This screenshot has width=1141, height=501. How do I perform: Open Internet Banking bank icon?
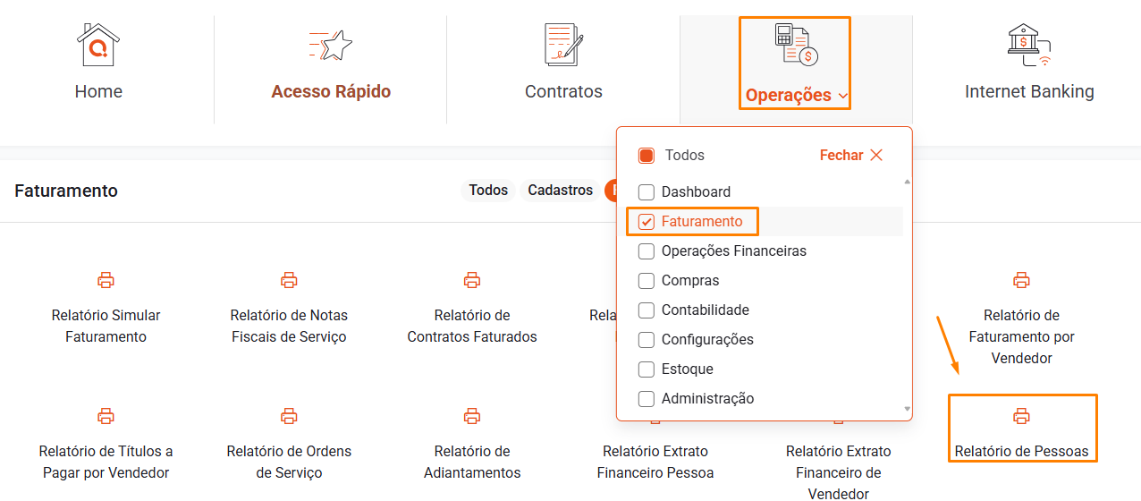(1029, 45)
